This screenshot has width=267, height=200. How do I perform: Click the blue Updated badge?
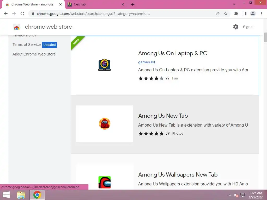point(49,45)
